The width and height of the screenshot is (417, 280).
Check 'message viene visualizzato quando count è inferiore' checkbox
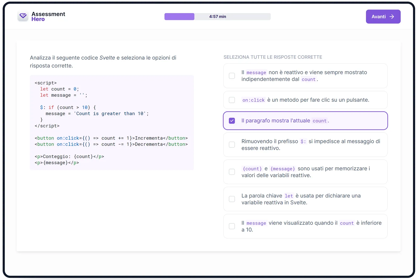[232, 226]
